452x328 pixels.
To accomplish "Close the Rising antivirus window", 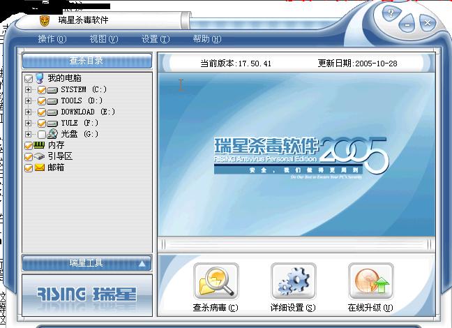I will (428, 22).
